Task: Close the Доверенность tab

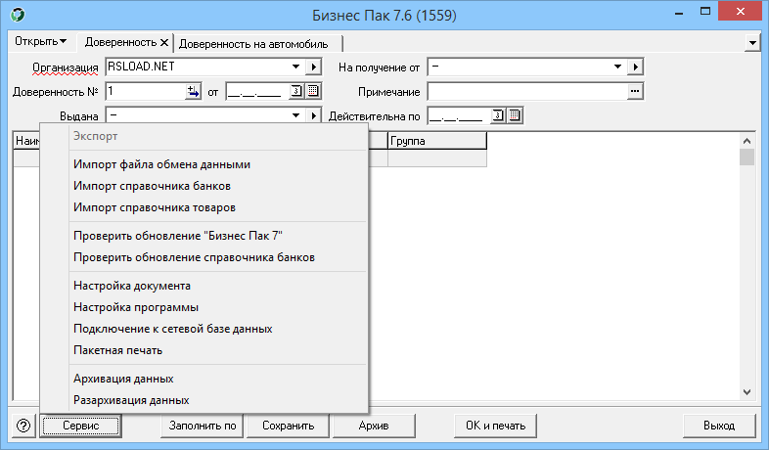Action: coord(165,43)
